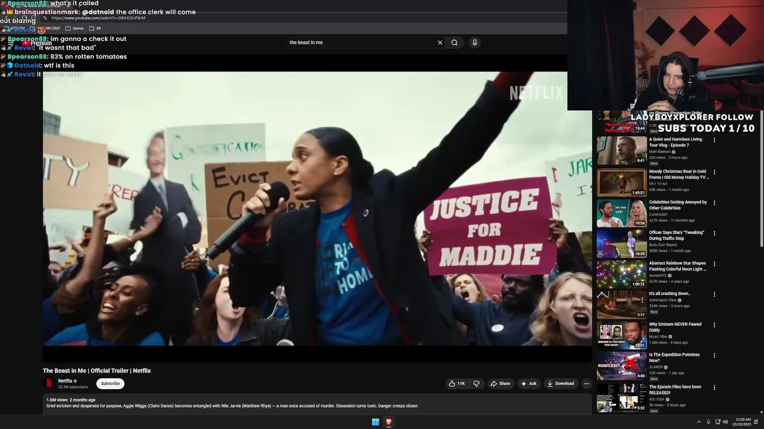
Task: Click the microphone tray icon
Action: [708, 422]
